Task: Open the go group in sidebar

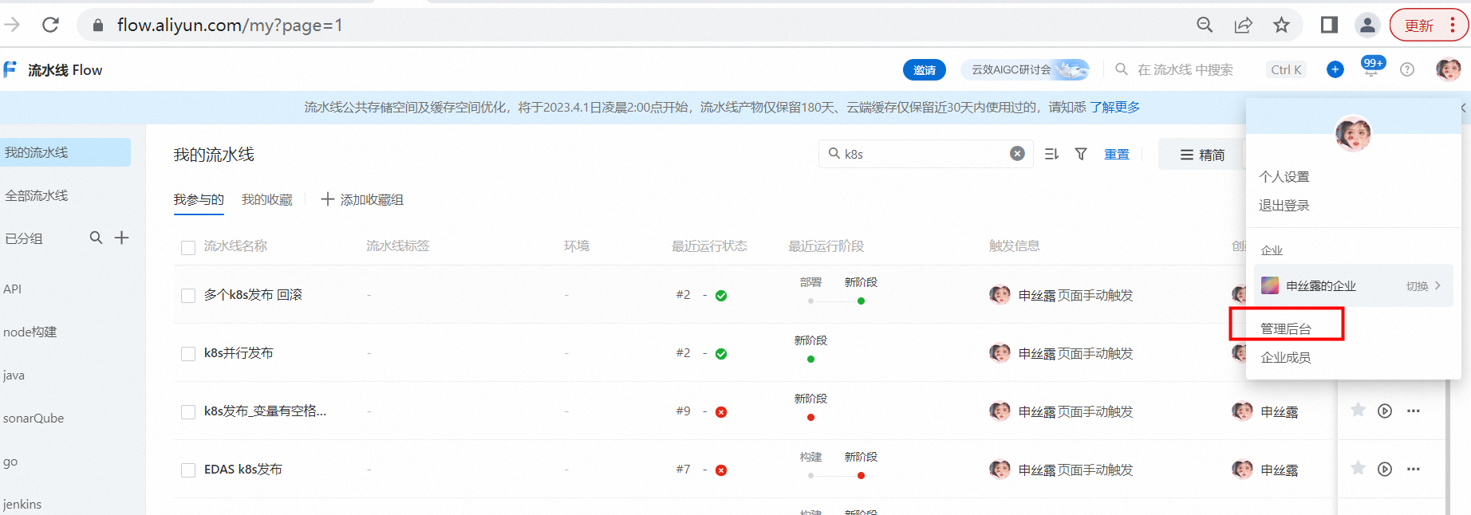Action: (10, 462)
